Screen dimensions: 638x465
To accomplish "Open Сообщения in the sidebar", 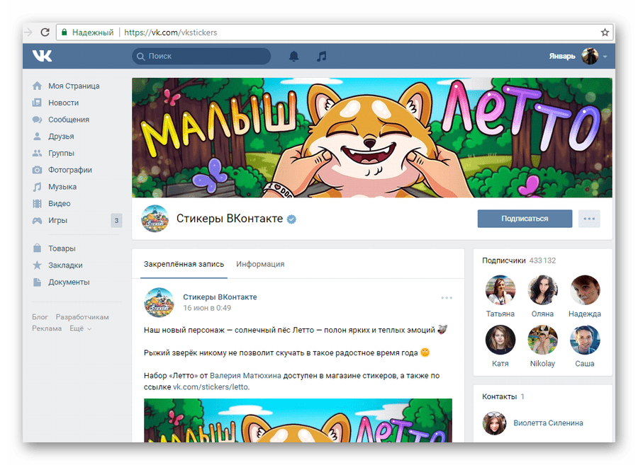I will [68, 120].
